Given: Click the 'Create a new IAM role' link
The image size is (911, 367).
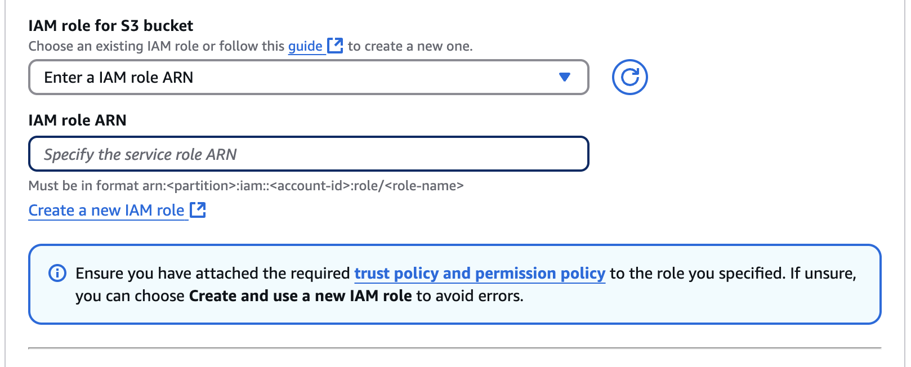Looking at the screenshot, I should click(106, 211).
